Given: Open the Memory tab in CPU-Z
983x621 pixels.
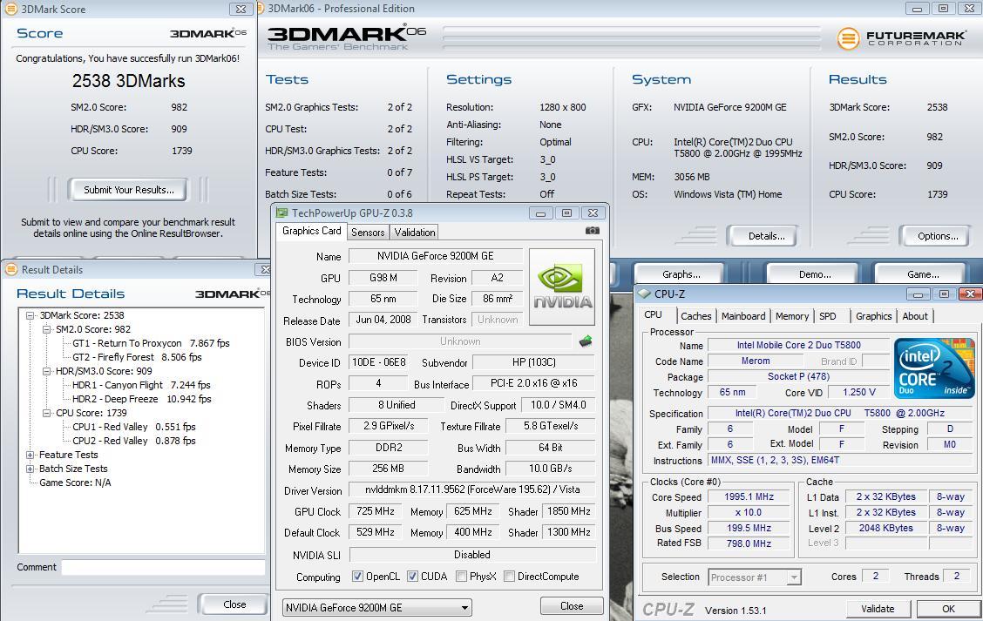Looking at the screenshot, I should tap(792, 316).
